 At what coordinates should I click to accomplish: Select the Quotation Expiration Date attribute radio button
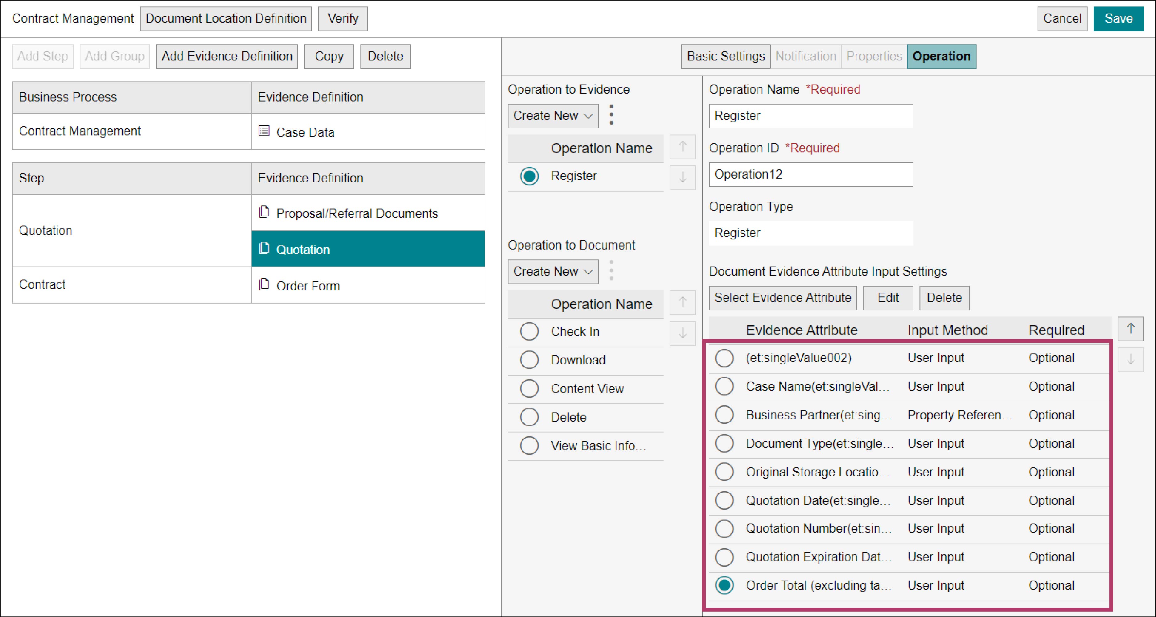[x=724, y=557]
